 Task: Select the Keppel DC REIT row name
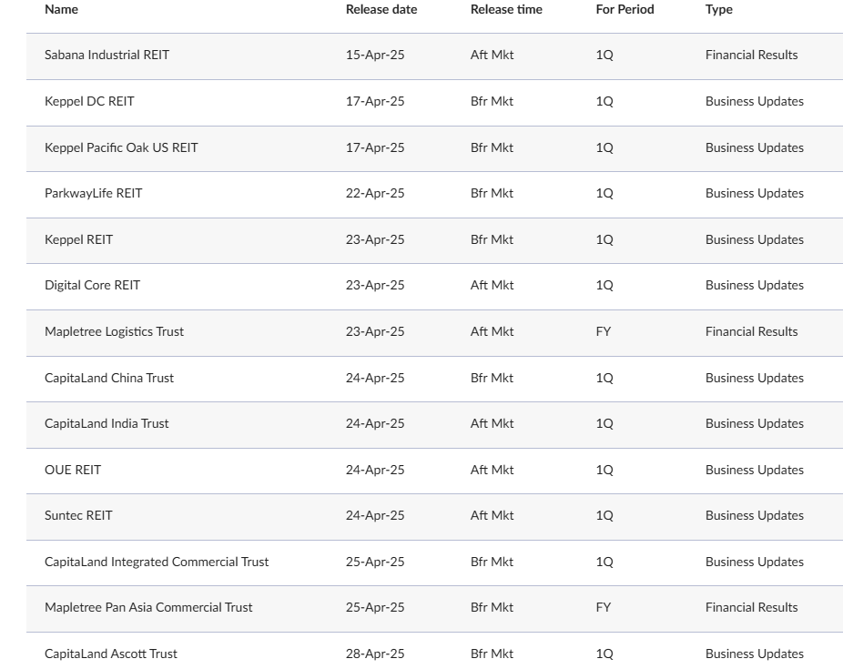coord(89,101)
